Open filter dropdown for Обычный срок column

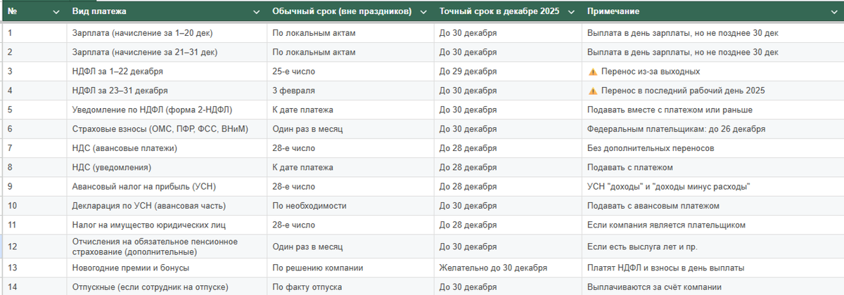[x=424, y=12]
